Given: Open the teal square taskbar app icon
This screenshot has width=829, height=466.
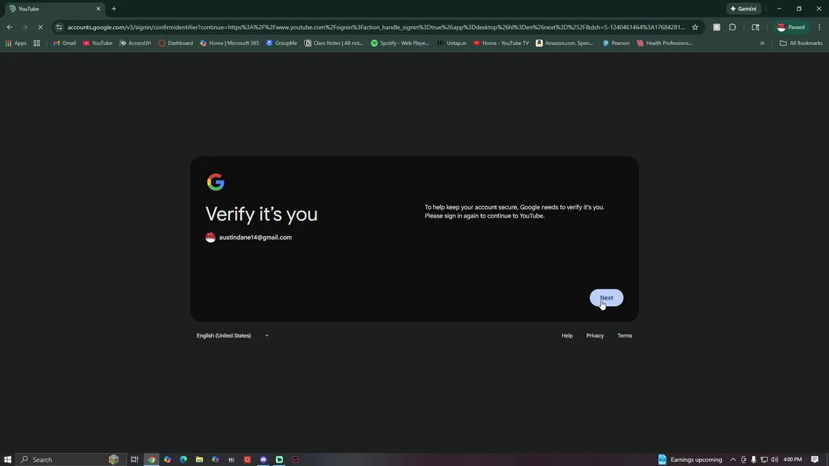Looking at the screenshot, I should point(279,460).
